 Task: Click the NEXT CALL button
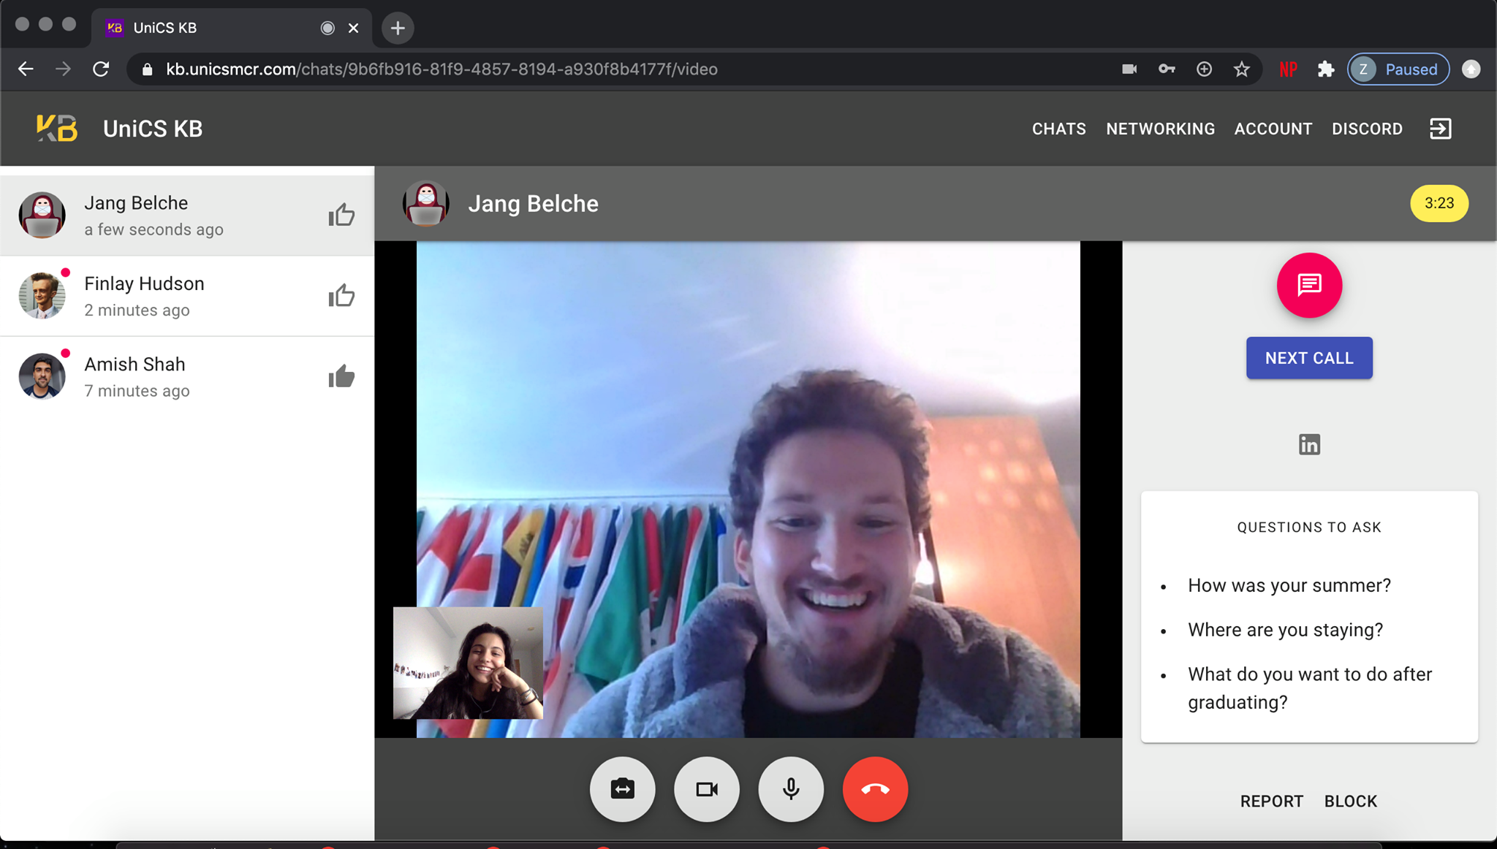point(1309,358)
